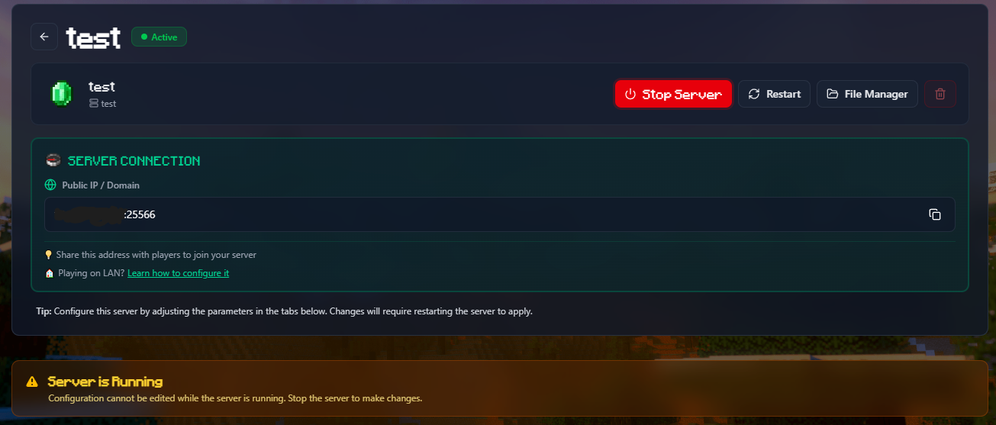Click the green emerald server icon
The width and height of the screenshot is (996, 425).
pos(60,94)
